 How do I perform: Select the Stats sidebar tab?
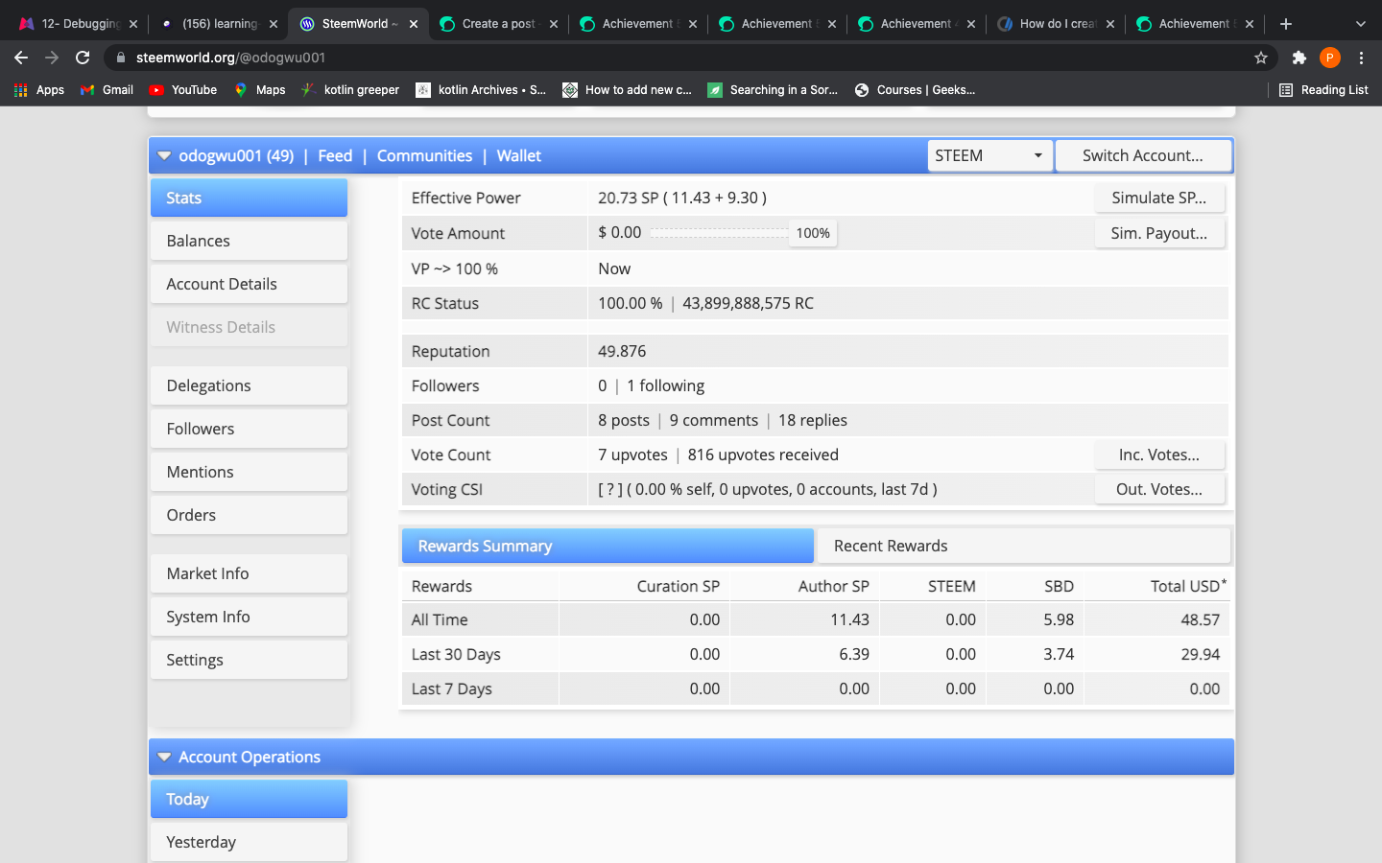(249, 198)
